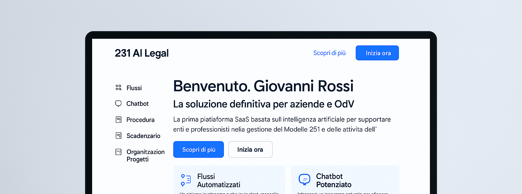Screen dimensions: 522x194
Task: Click the Procedura document icon in sidebar
Action: [x=118, y=120]
